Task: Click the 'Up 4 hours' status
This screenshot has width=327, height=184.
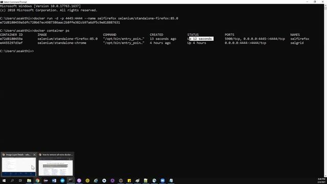Action: tap(197, 43)
